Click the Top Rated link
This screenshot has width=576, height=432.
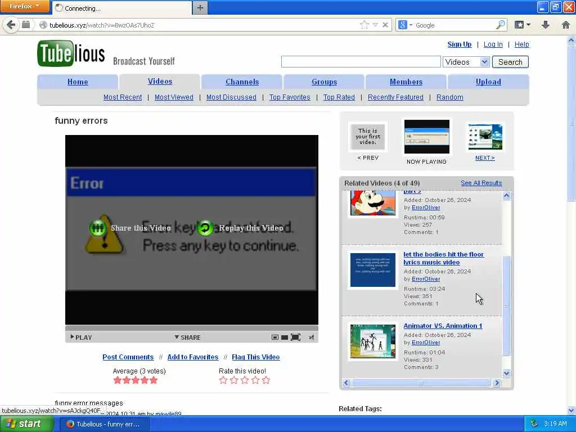pos(339,97)
